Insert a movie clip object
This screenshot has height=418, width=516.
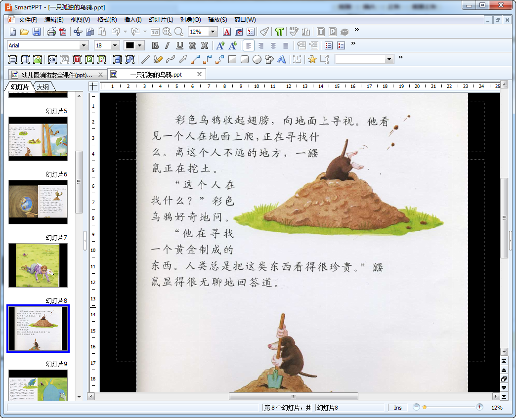[118, 59]
